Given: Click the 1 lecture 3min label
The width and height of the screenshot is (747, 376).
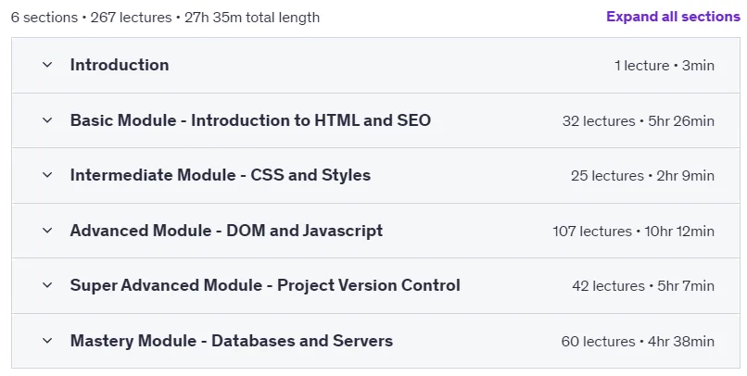Looking at the screenshot, I should 665,65.
